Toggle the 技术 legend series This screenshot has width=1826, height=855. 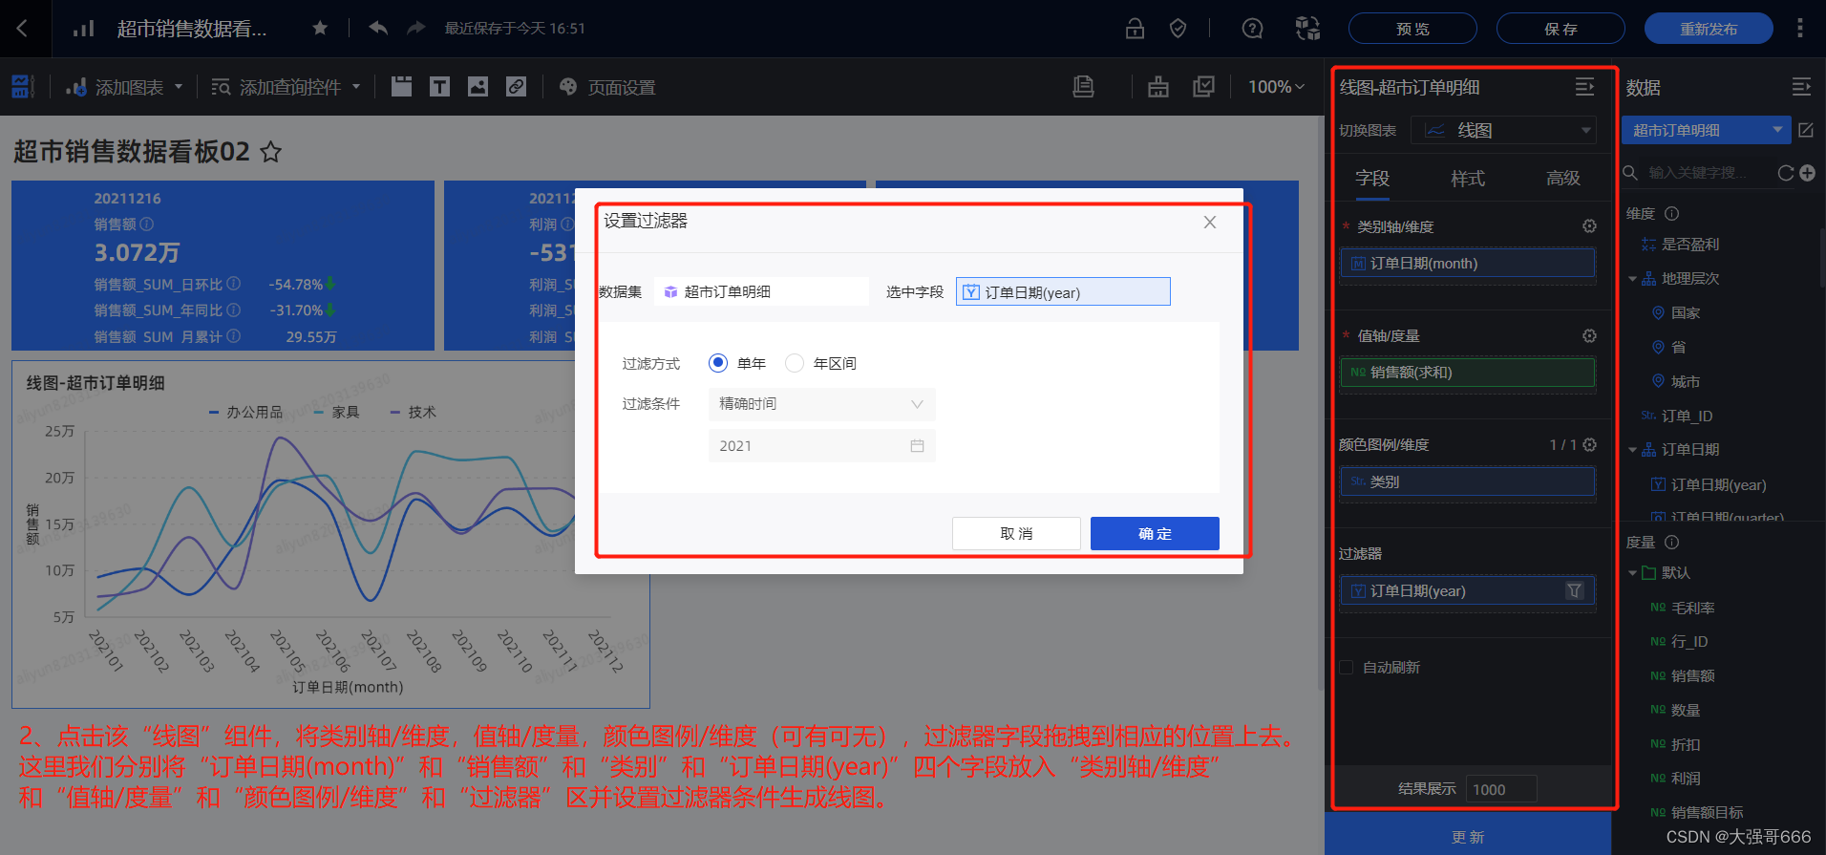(413, 412)
